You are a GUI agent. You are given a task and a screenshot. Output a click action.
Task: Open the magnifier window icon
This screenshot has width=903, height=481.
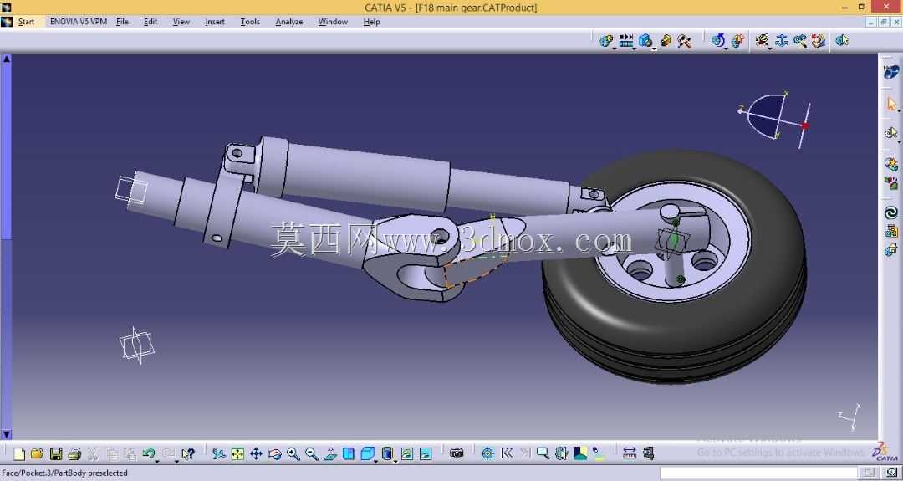(543, 453)
